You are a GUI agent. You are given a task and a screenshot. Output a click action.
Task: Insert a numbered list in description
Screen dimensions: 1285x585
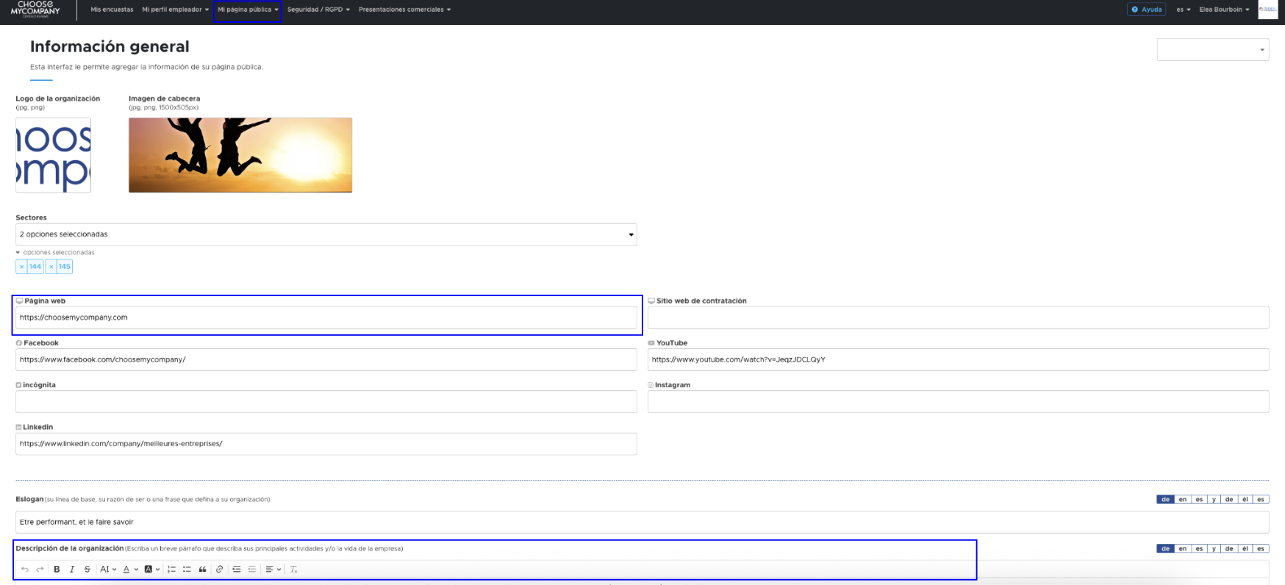click(171, 570)
